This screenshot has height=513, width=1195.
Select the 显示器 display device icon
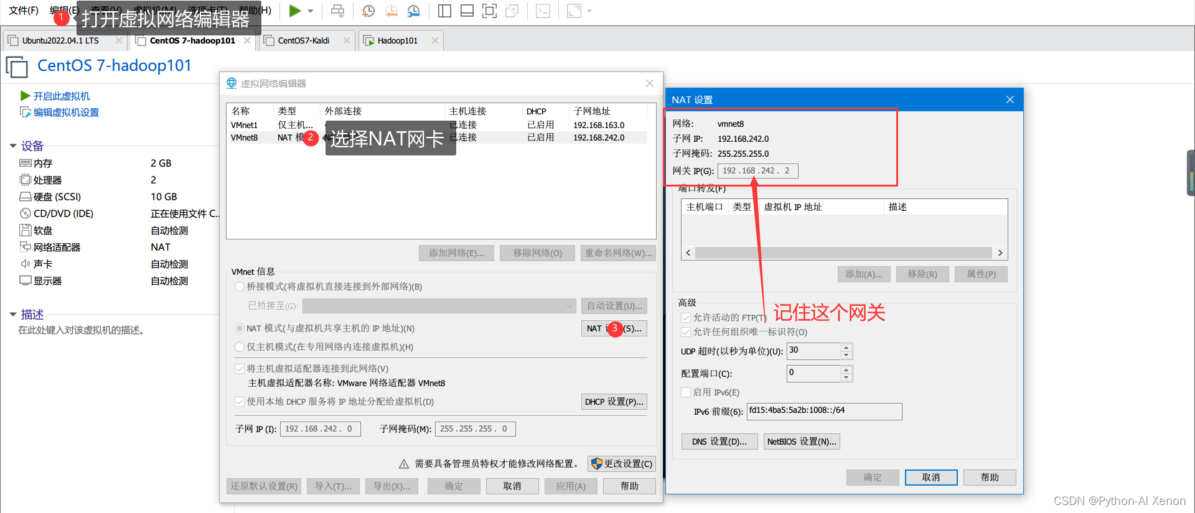pyautogui.click(x=26, y=280)
